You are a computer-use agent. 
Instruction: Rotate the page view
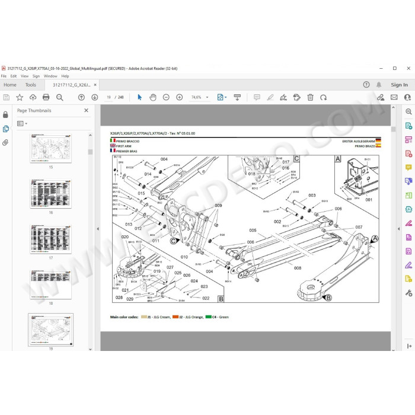pos(324,97)
